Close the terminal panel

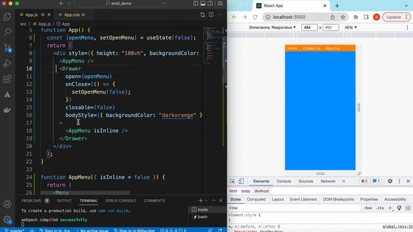(221, 200)
